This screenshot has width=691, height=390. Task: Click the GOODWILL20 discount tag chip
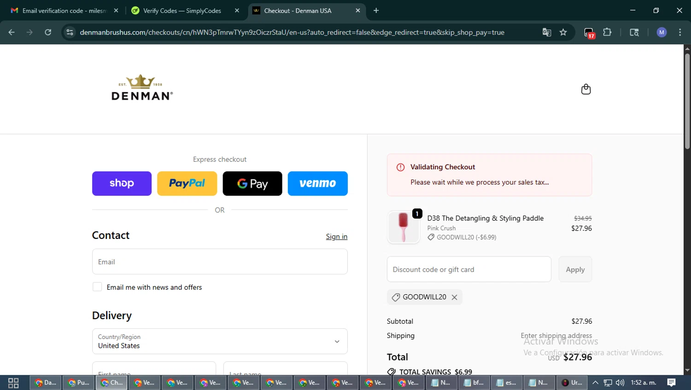point(424,297)
